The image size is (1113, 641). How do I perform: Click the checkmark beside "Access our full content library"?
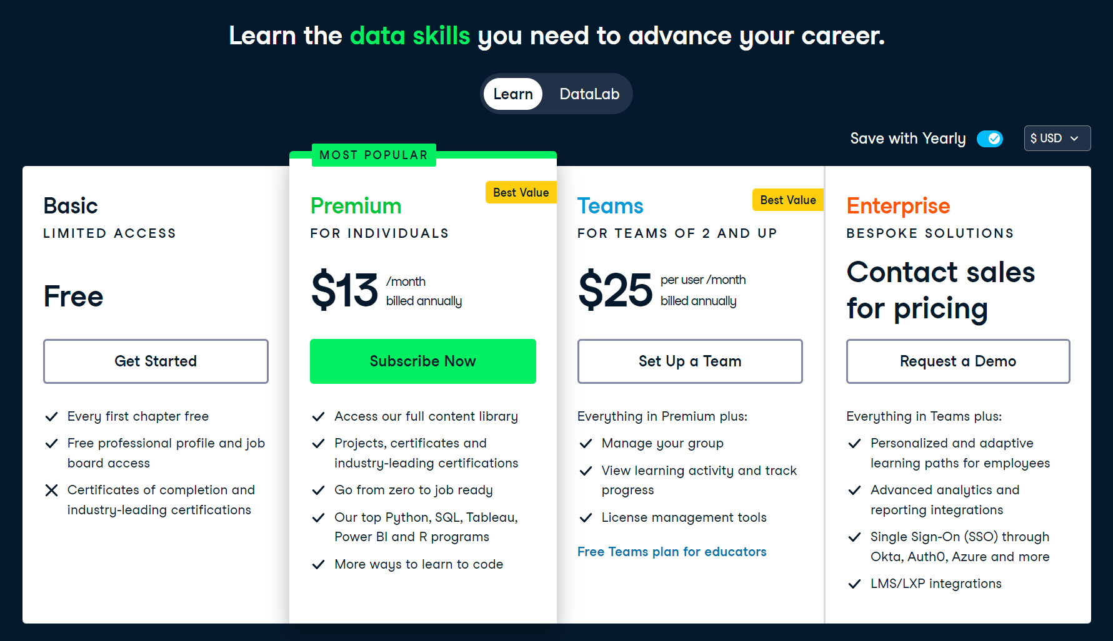point(319,416)
